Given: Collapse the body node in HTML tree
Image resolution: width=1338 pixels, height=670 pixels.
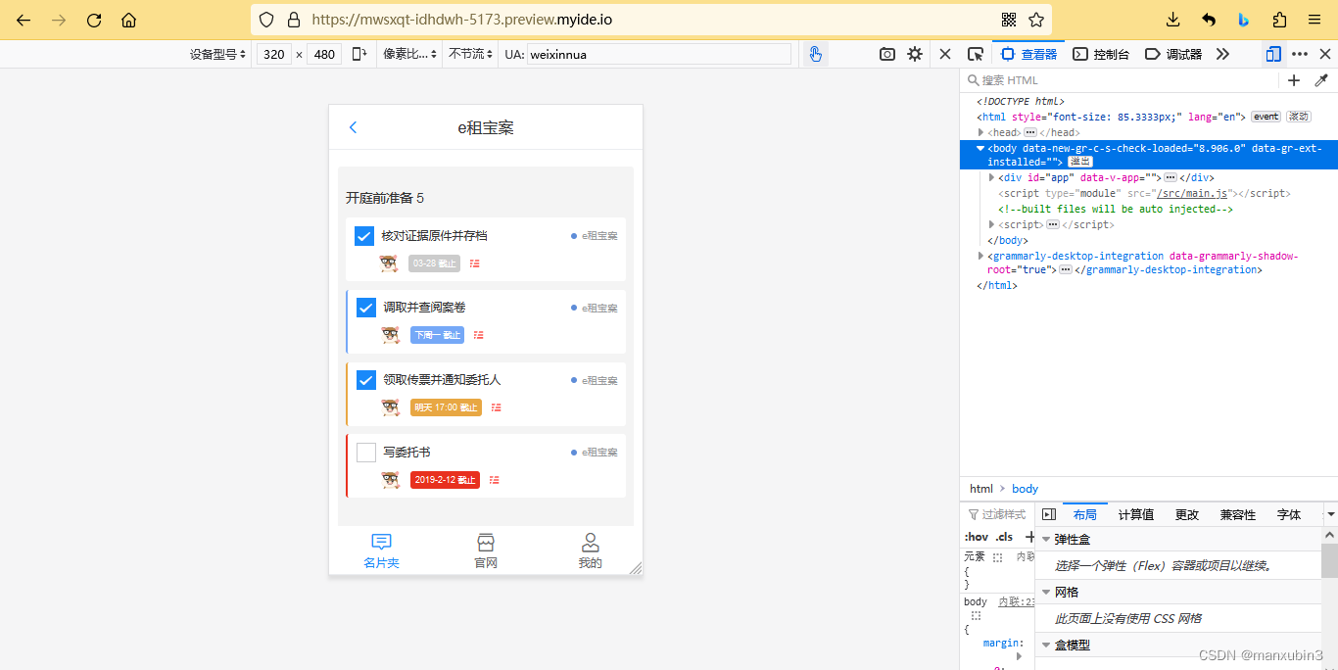Looking at the screenshot, I should point(981,148).
